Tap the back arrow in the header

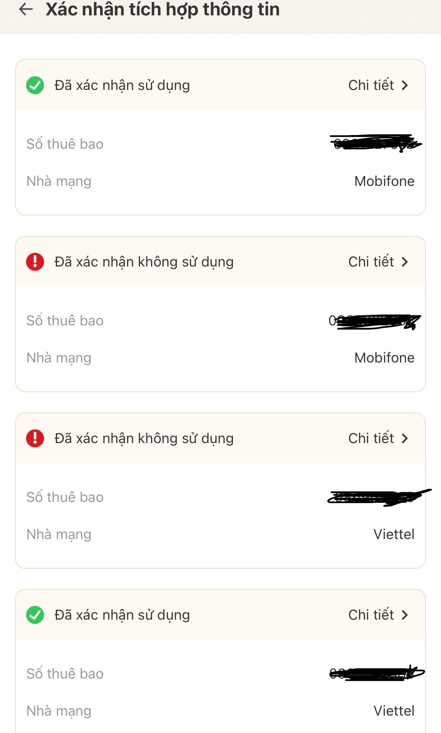pyautogui.click(x=26, y=9)
